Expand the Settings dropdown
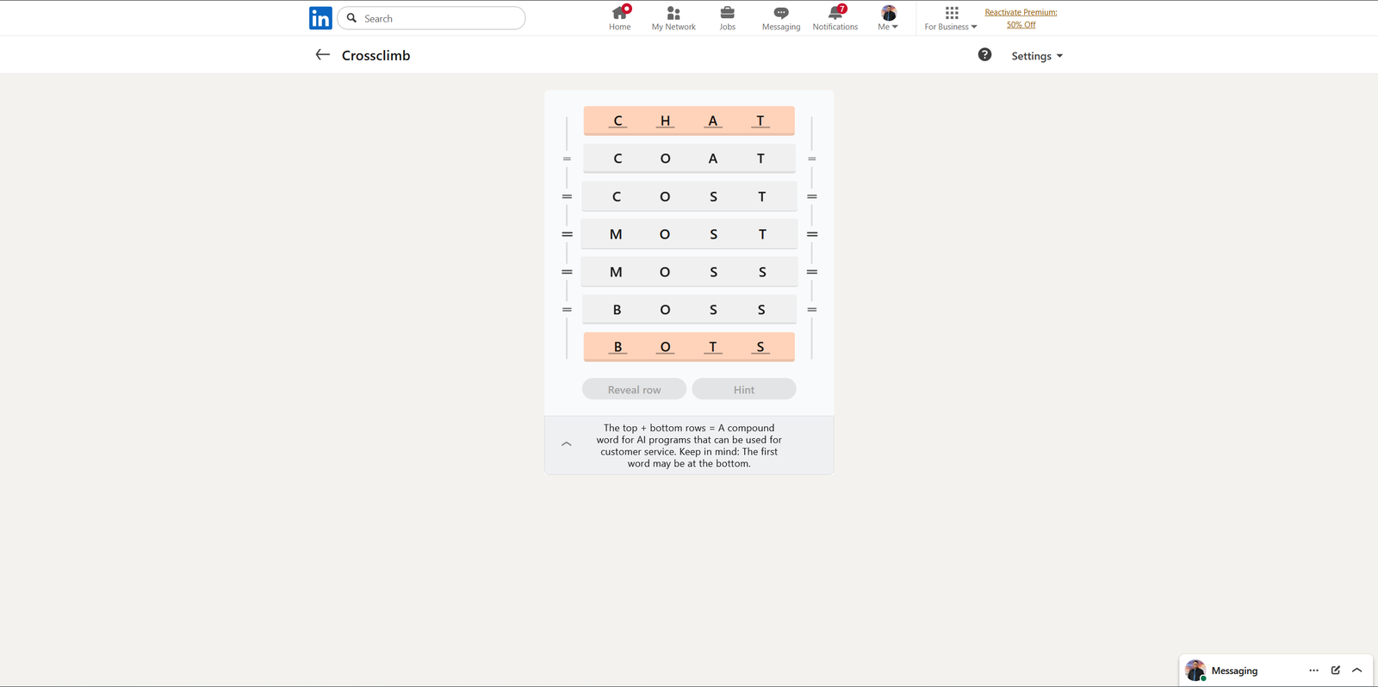 click(1037, 56)
